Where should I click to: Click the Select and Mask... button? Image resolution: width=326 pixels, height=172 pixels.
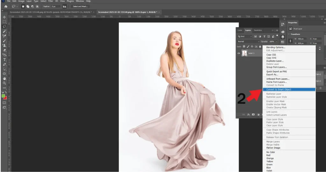point(80,6)
